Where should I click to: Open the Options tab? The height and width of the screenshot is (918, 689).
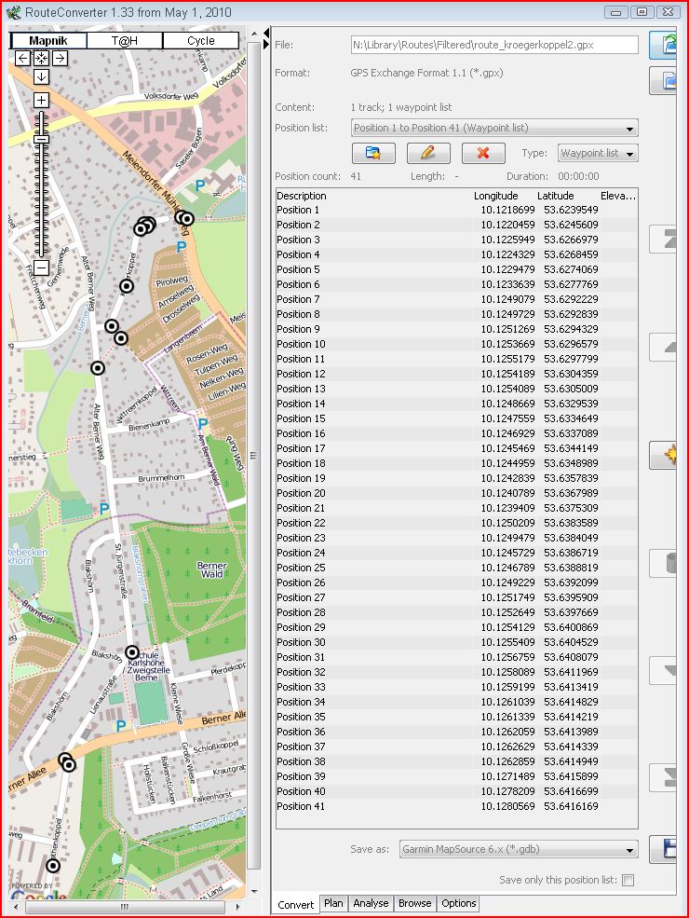458,903
